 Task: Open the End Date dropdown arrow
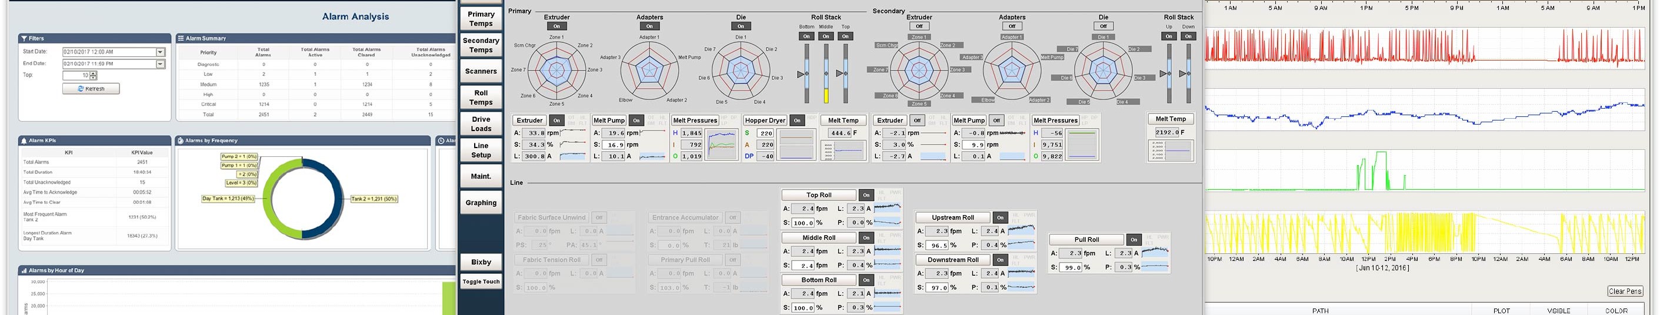tap(161, 64)
